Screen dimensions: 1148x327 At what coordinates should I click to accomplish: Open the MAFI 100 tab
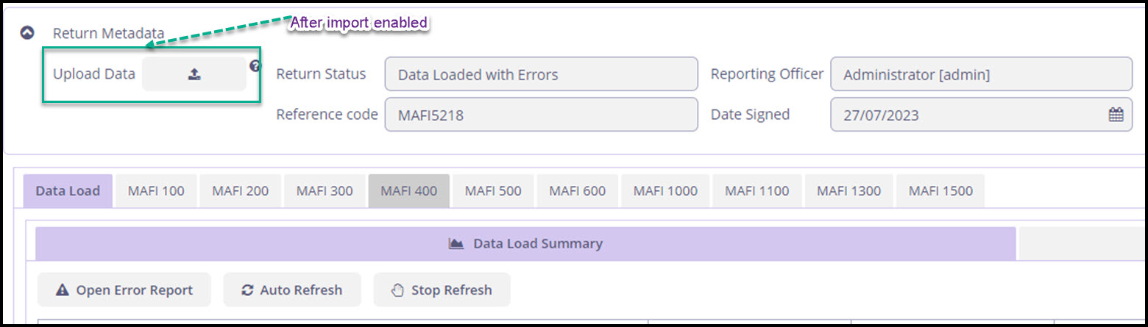tap(156, 191)
